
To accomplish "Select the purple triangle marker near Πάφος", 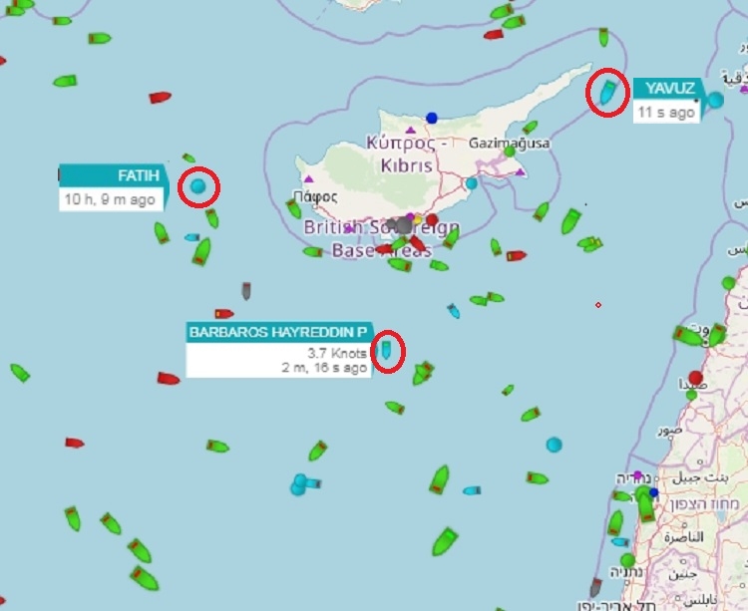I will (309, 179).
